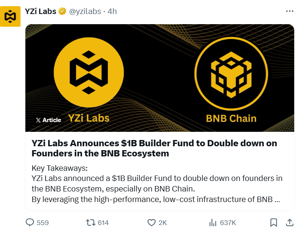Click the 614 reposts count
Image resolution: width=302 pixels, height=234 pixels.
click(x=103, y=223)
